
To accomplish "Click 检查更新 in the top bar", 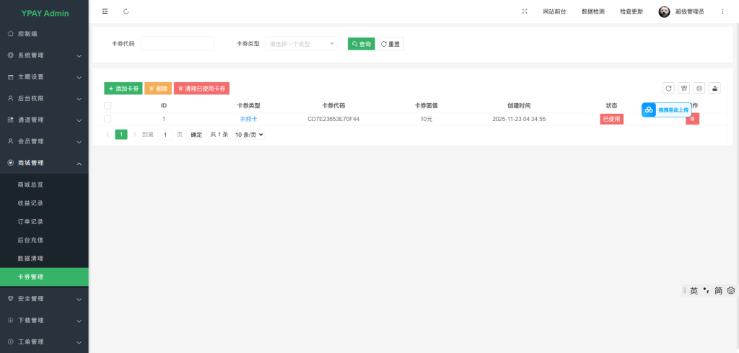I will (631, 12).
